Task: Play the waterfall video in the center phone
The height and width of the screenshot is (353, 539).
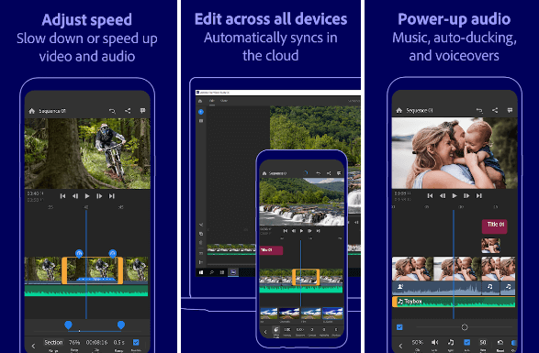Action: click(302, 231)
